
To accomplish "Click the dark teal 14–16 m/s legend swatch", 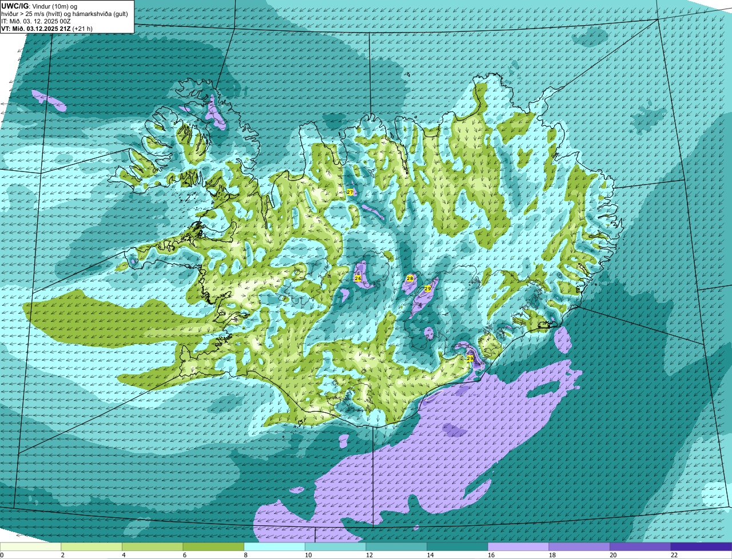I will [457, 547].
